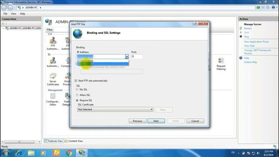Click the Connections toolbar connect icon
The image size is (279, 157).
click(x=3, y=24)
